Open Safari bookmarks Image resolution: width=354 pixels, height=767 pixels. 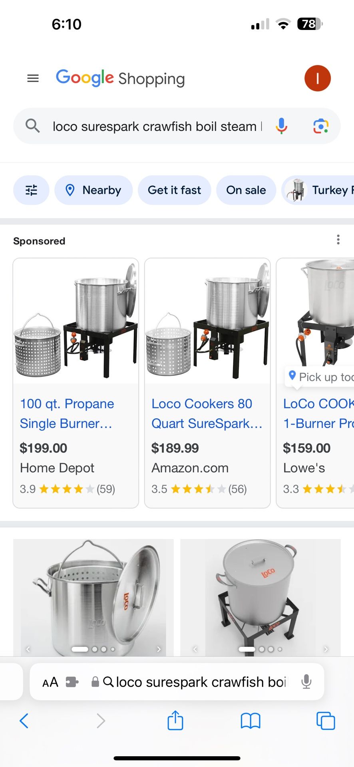[x=251, y=721]
